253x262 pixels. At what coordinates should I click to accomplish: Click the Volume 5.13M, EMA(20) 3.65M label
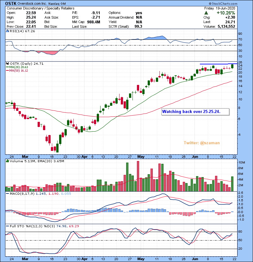37,161
